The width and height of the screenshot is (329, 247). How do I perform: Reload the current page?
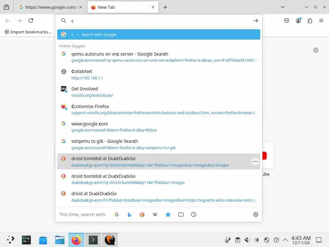(31, 21)
